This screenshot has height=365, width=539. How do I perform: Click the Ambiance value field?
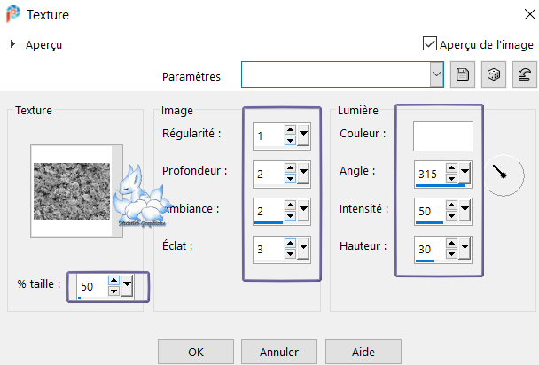[269, 211]
